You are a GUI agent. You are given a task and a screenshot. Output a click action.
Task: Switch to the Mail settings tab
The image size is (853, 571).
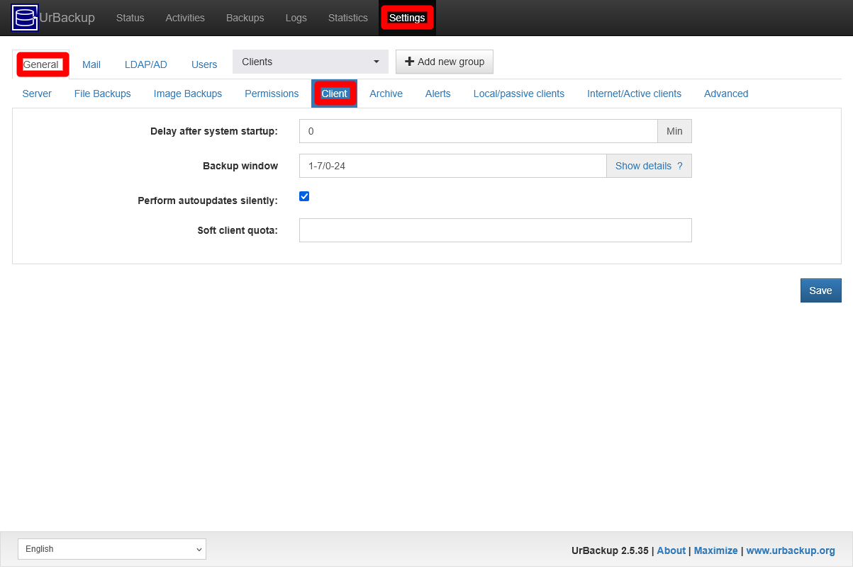point(91,64)
